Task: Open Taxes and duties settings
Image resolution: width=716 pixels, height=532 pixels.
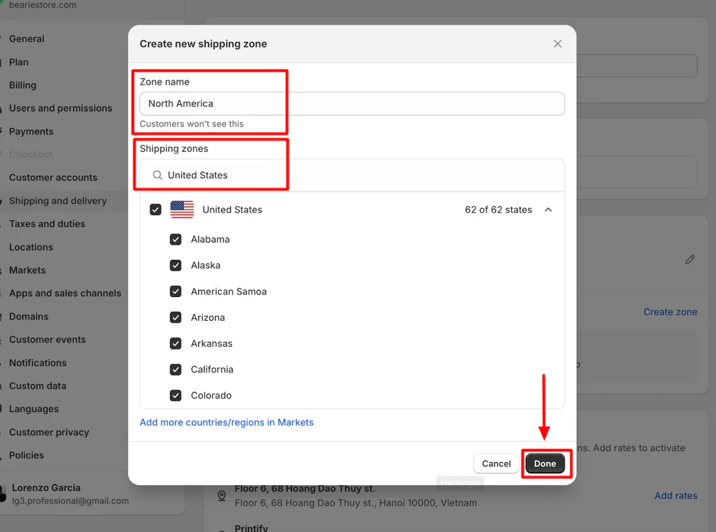Action: 47,224
